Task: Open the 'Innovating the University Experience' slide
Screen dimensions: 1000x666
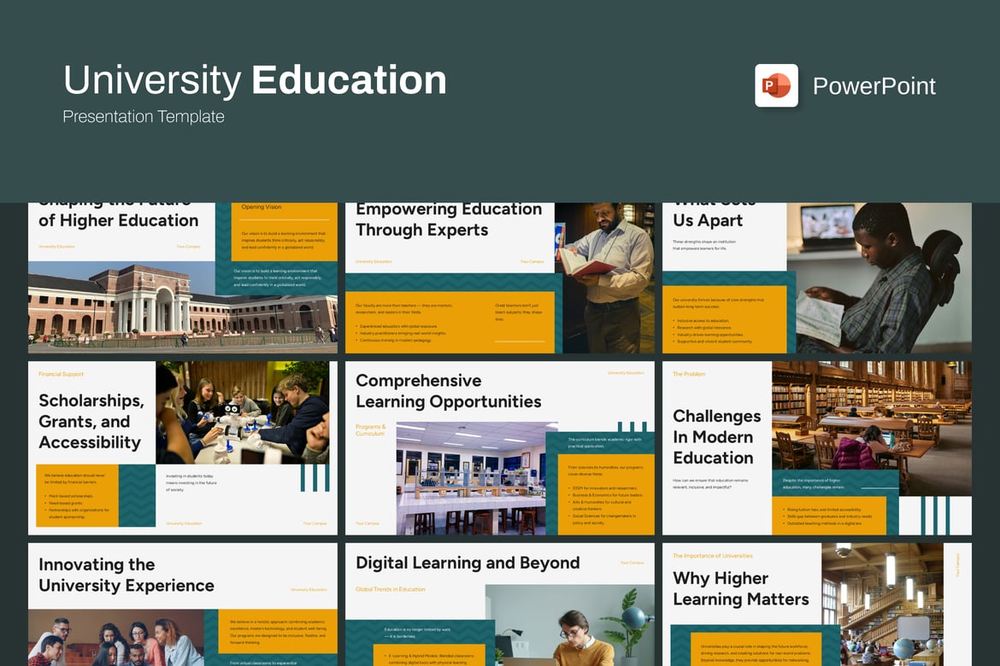Action: [182, 605]
